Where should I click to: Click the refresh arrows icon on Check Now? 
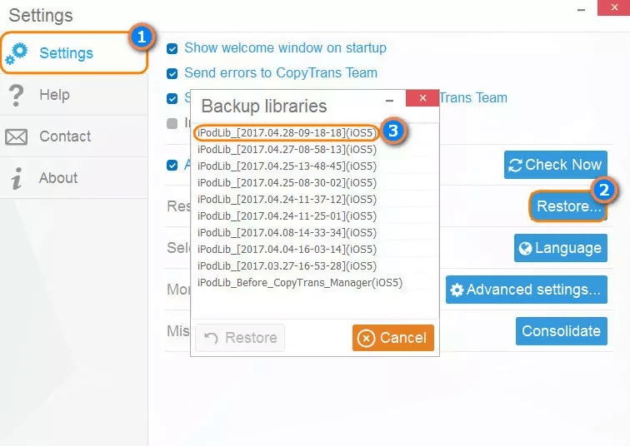click(515, 166)
